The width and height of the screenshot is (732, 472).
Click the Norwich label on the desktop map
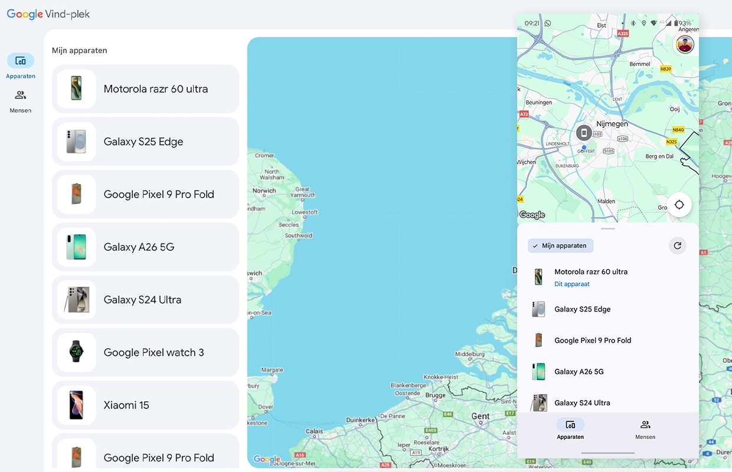pos(264,191)
